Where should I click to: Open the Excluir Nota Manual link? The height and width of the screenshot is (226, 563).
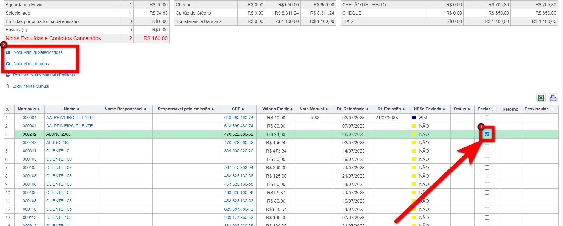coord(31,86)
